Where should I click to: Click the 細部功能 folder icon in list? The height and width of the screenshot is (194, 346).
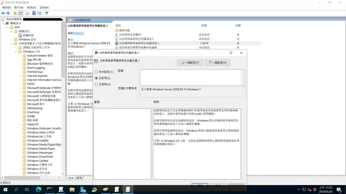pyautogui.click(x=117, y=30)
